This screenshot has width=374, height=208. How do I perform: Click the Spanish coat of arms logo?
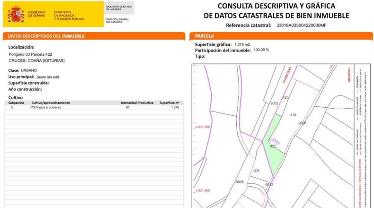[16, 14]
